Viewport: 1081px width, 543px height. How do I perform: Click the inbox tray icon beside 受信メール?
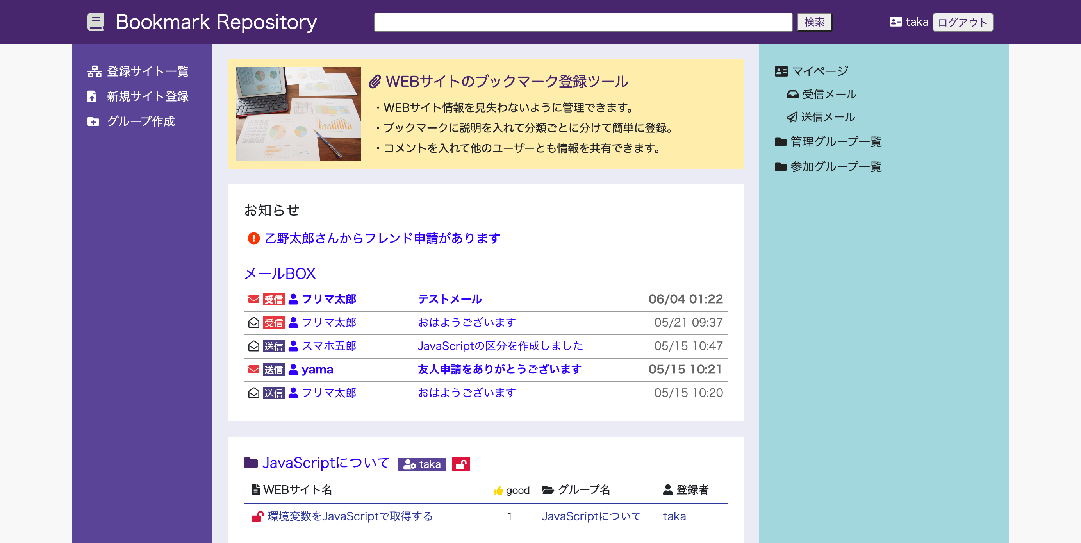792,95
